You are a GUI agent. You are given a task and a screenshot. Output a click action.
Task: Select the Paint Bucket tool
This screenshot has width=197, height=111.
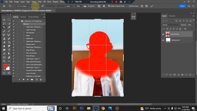pos(9,43)
